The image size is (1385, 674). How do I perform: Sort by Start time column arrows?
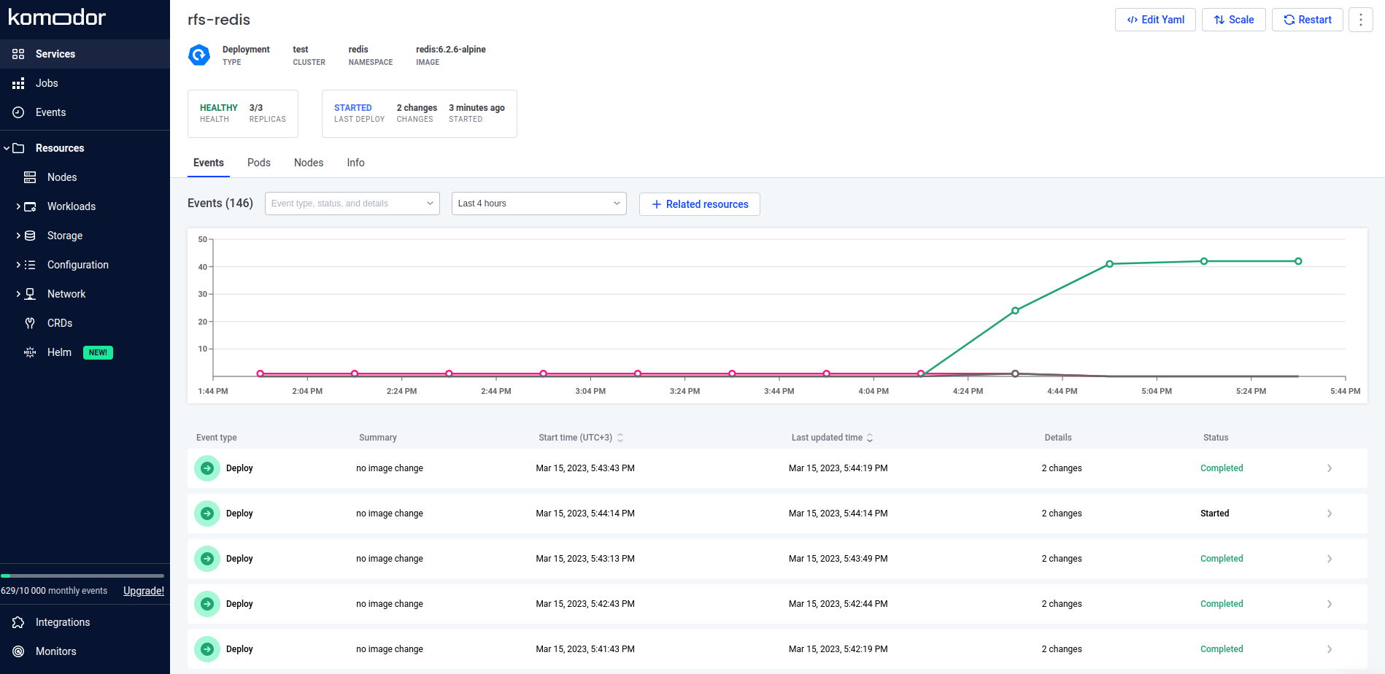pyautogui.click(x=620, y=438)
